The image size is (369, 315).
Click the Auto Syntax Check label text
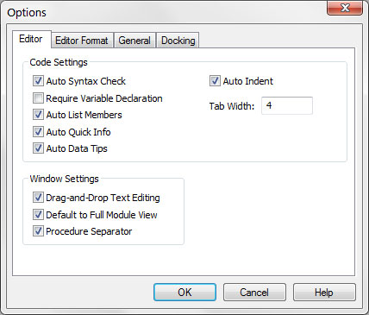(86, 81)
